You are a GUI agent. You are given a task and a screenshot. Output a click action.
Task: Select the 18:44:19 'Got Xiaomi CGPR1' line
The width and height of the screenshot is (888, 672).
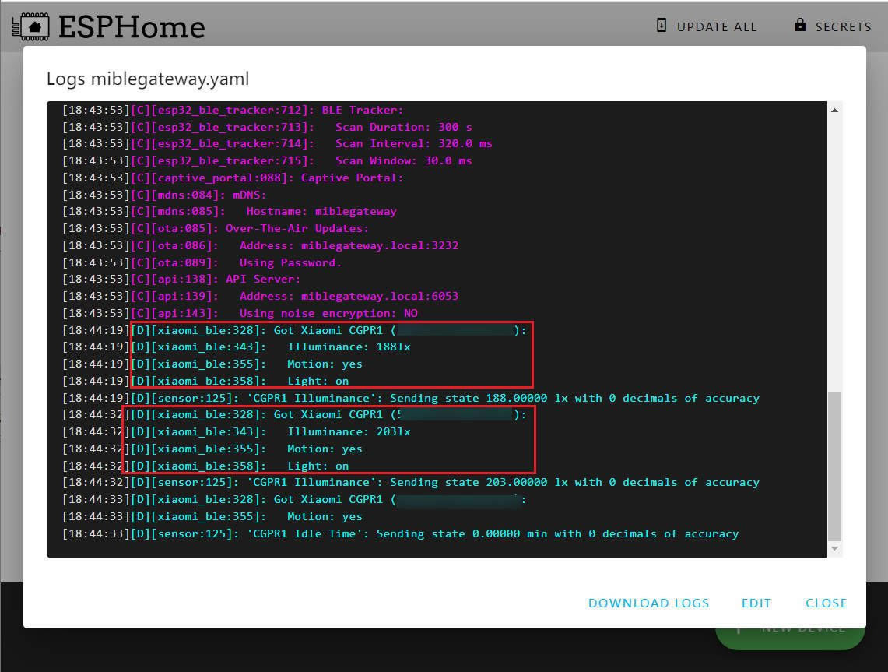(x=294, y=330)
